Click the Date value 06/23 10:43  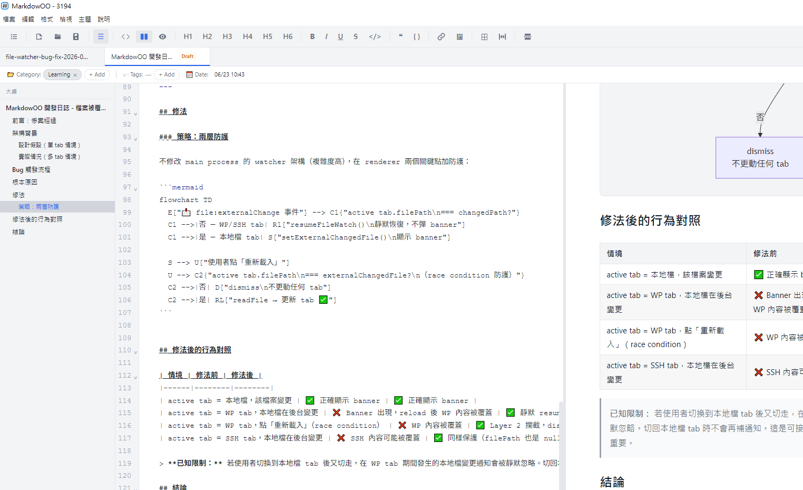pyautogui.click(x=229, y=74)
